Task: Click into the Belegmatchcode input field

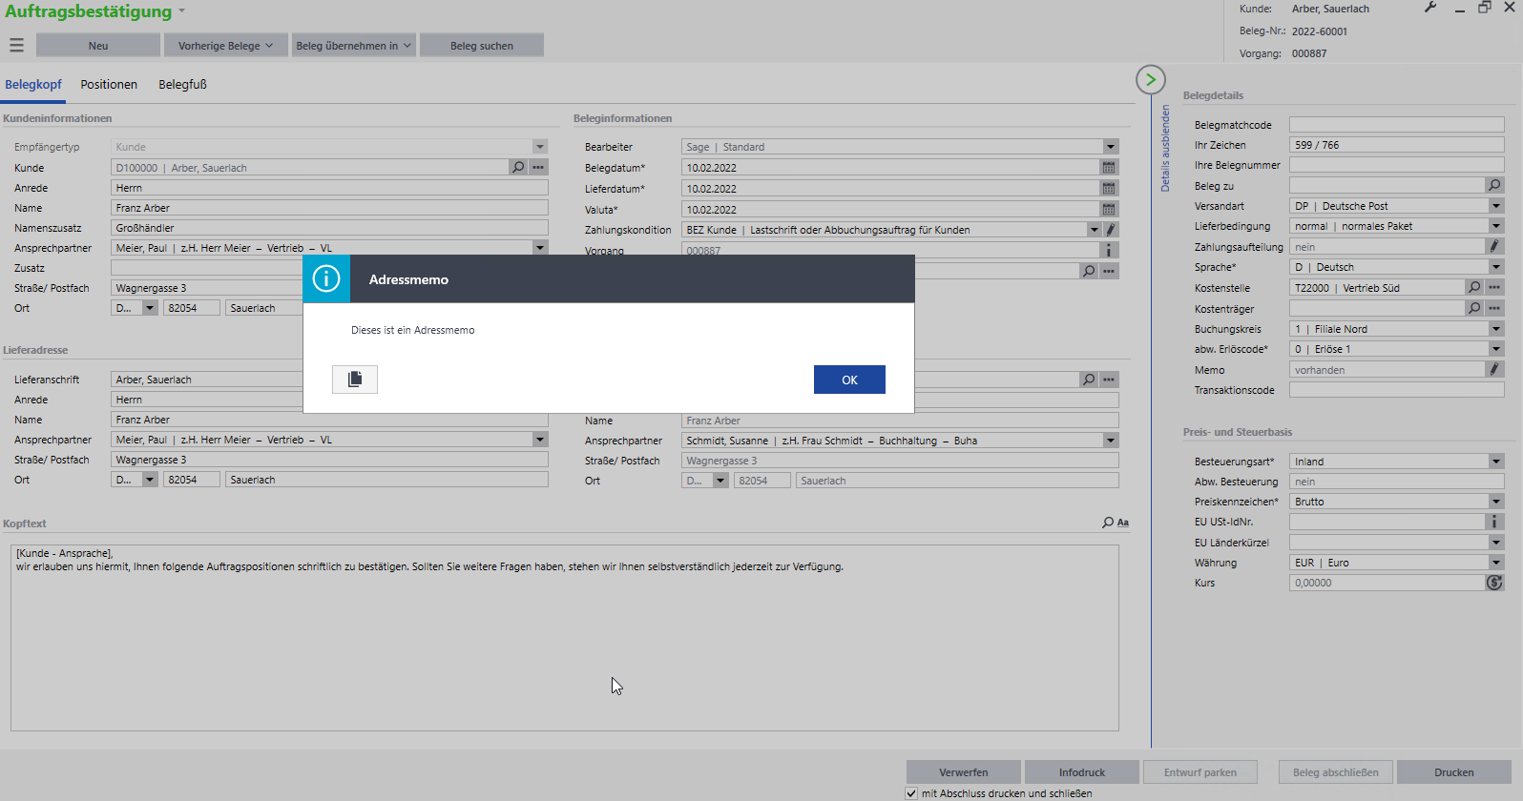Action: pos(1395,125)
